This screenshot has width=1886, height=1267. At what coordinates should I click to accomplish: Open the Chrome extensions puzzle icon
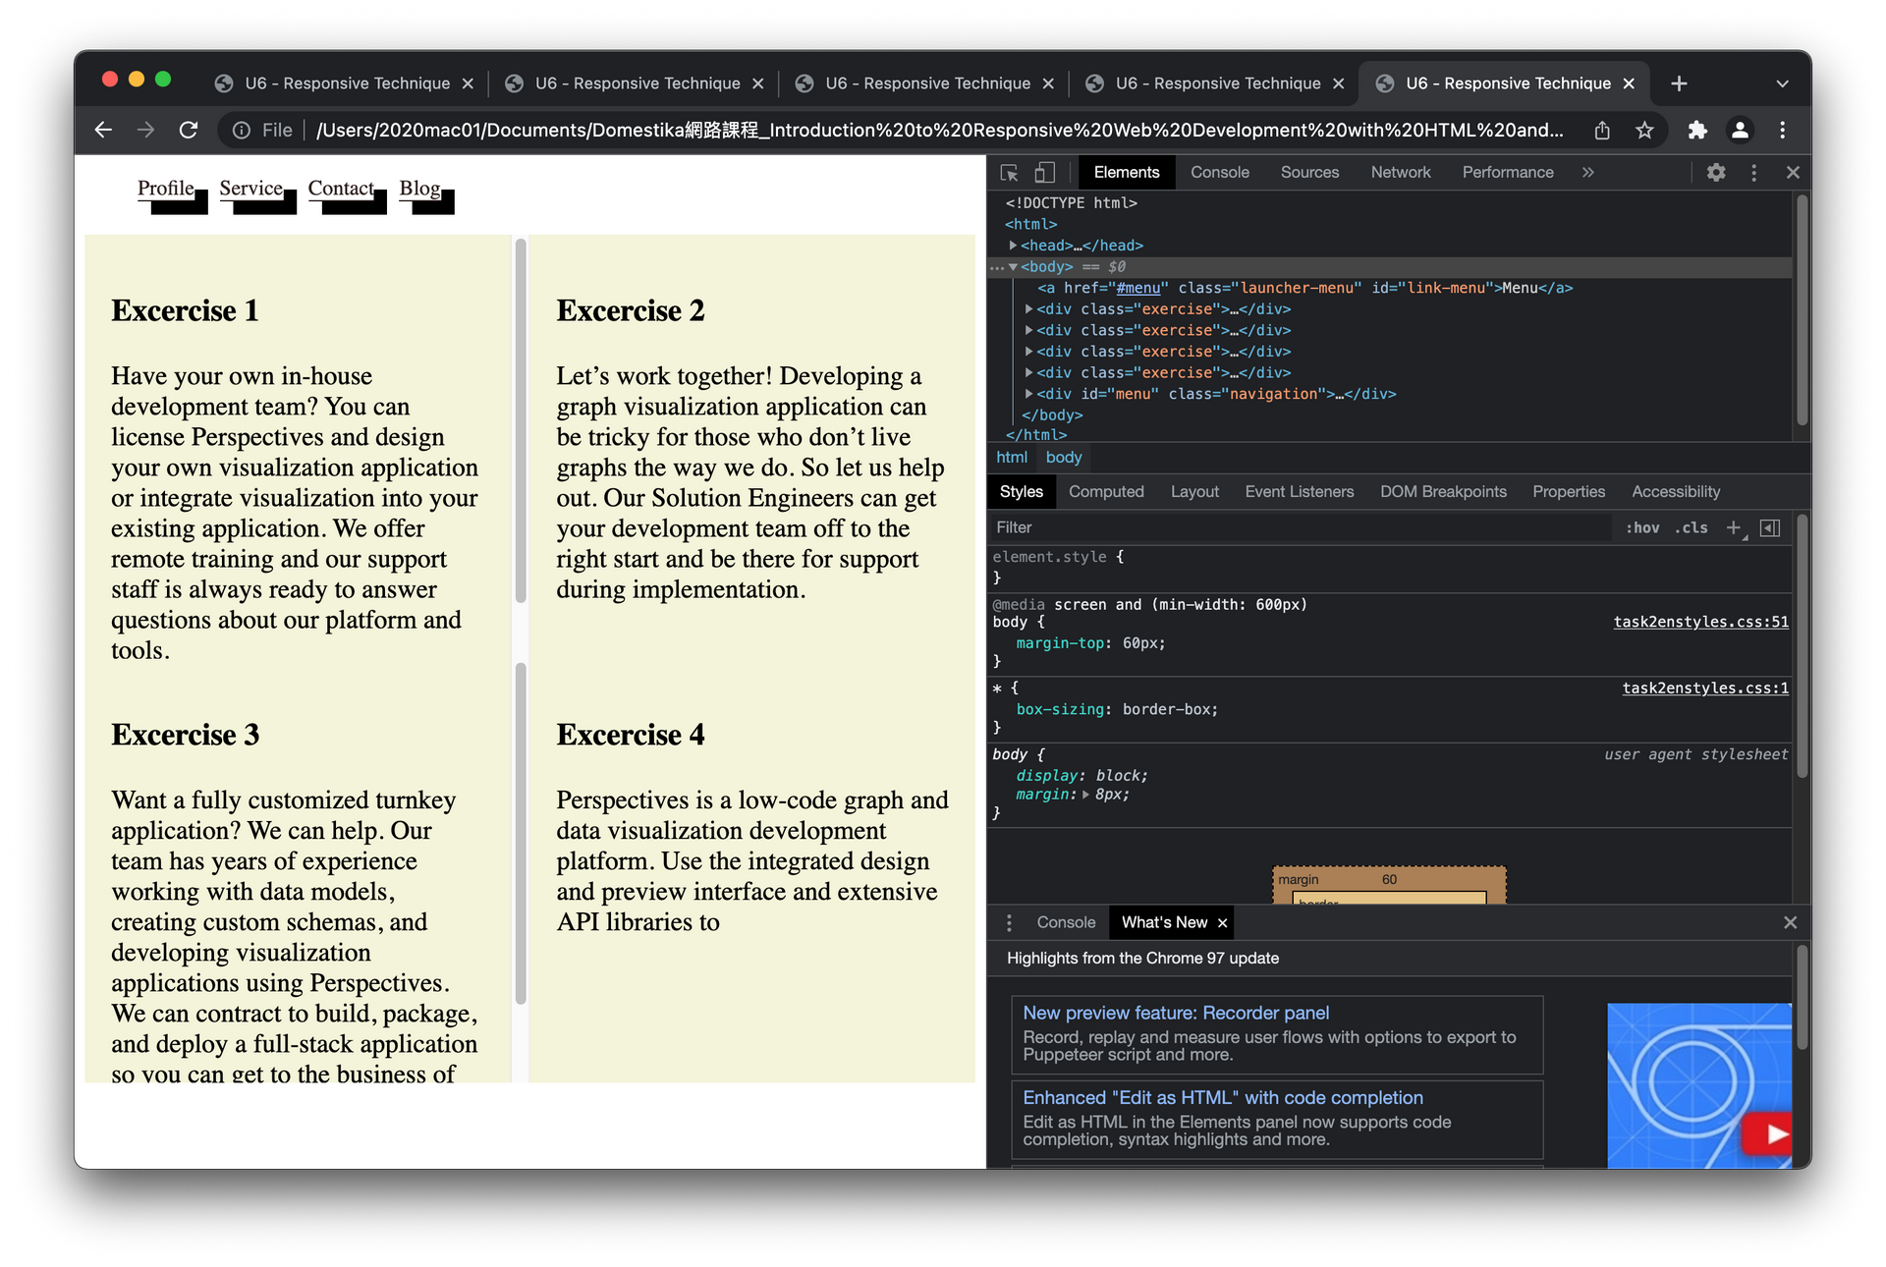click(1696, 131)
